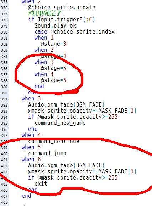
Task: Click 'end' on line 389
Action: (39, 87)
